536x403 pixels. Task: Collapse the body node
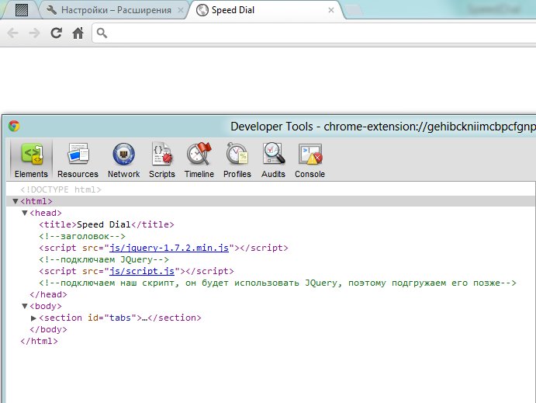pos(25,306)
